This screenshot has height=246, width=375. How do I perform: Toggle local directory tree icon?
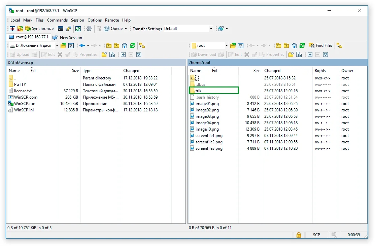coord(142,45)
